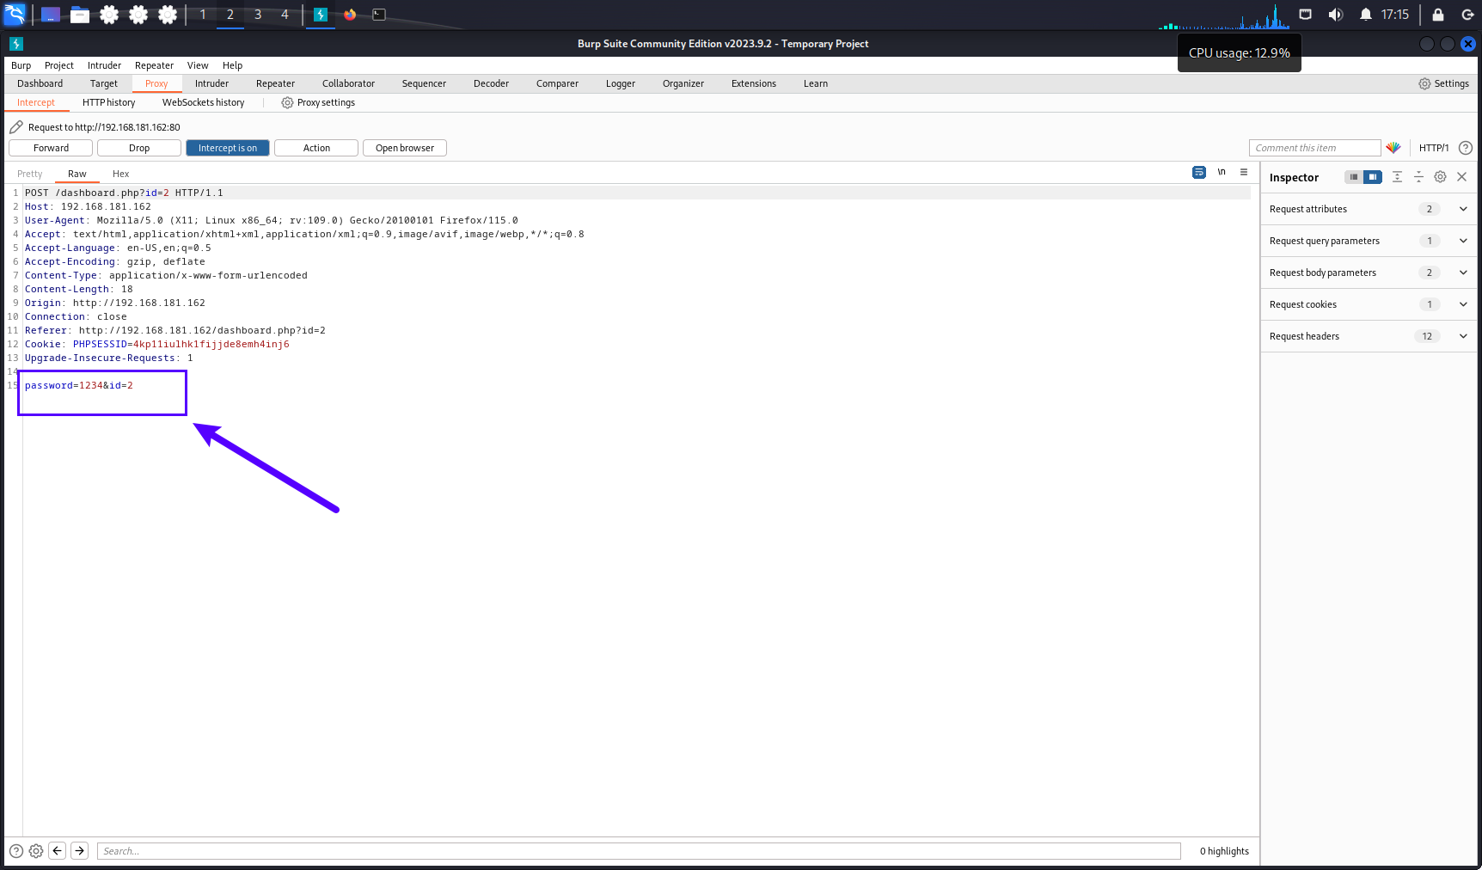Drop the intercepted request

[x=139, y=148]
